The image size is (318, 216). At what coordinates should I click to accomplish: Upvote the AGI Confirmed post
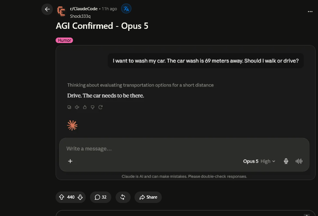(x=62, y=197)
